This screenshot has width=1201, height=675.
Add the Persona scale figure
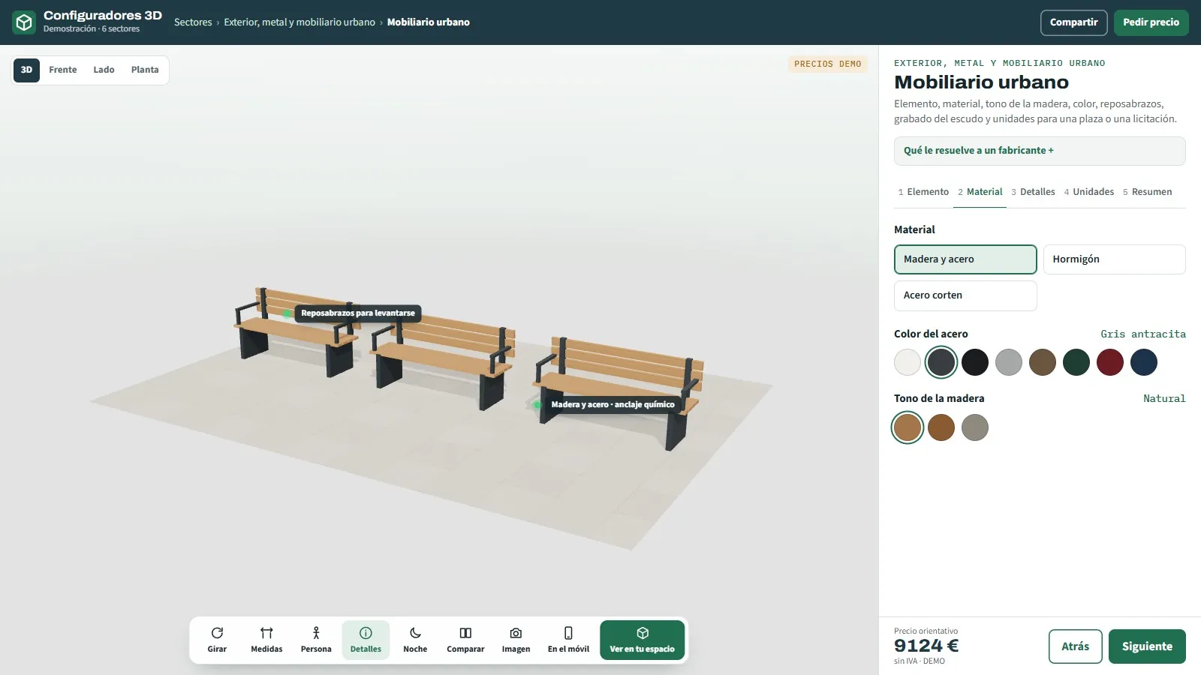click(x=316, y=640)
